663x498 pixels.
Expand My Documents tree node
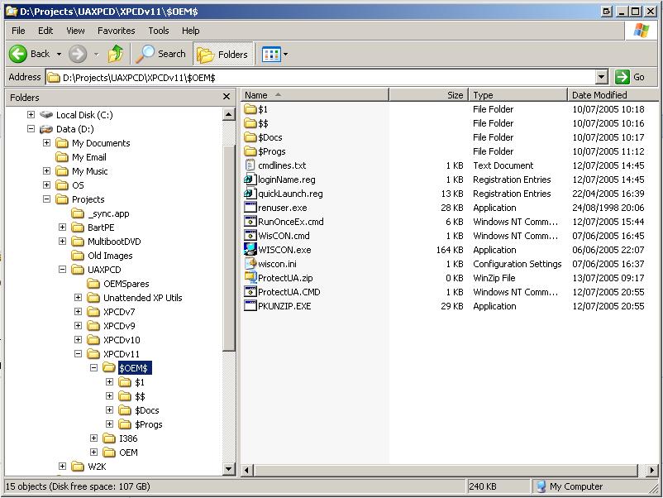pos(46,142)
